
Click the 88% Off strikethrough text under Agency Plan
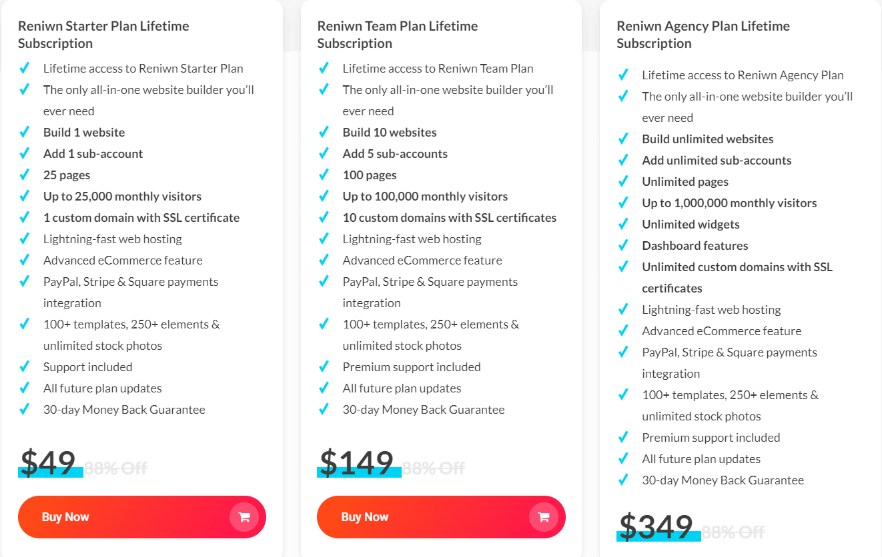tap(732, 532)
